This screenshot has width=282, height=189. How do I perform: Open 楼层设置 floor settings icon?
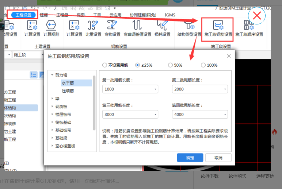(11, 28)
